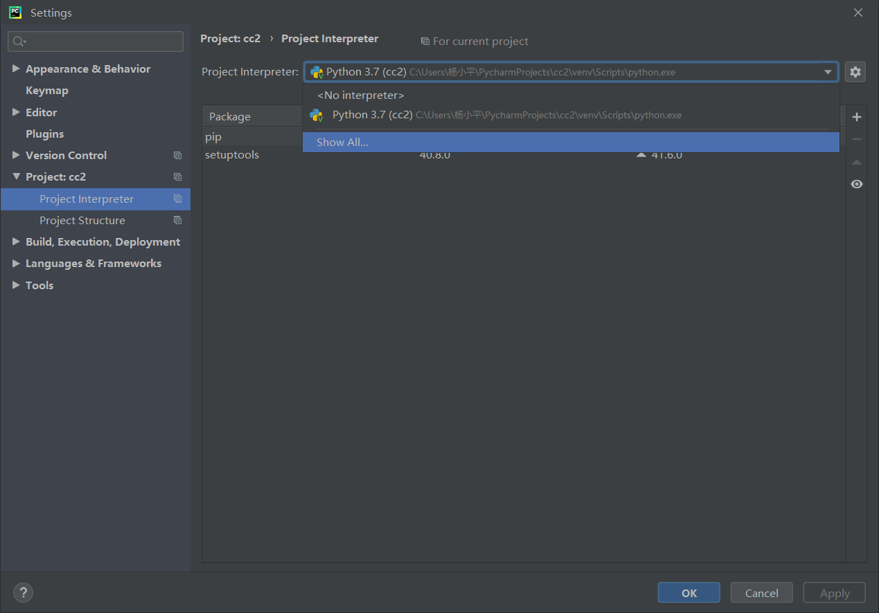Expand the Tools section
Image resolution: width=879 pixels, height=613 pixels.
(16, 285)
